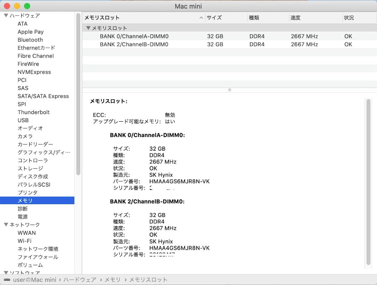Screen dimensions: 377x285
Task: Select パラレルSCSI entry
Action: click(x=34, y=185)
